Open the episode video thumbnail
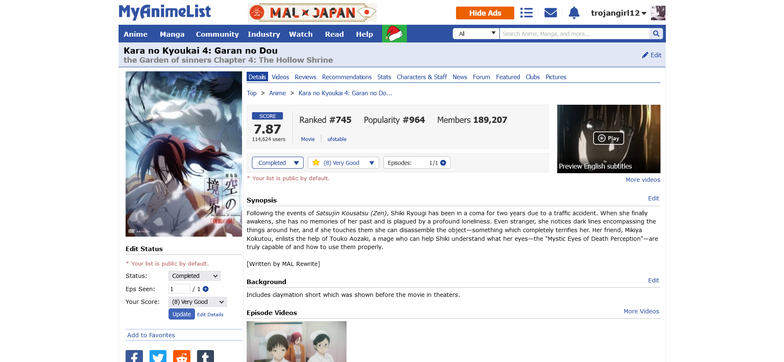The width and height of the screenshot is (784, 362). coord(297,341)
